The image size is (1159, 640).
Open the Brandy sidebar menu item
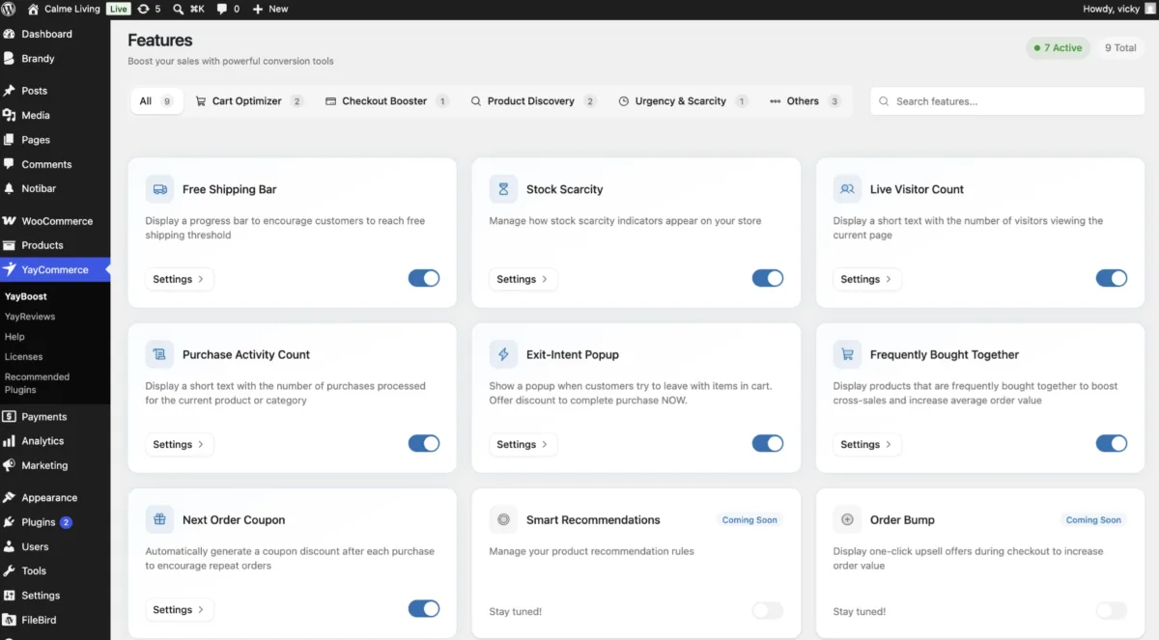point(55,59)
